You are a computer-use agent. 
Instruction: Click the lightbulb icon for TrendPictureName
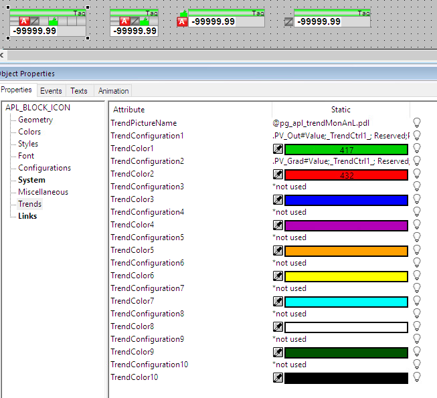[x=417, y=123]
